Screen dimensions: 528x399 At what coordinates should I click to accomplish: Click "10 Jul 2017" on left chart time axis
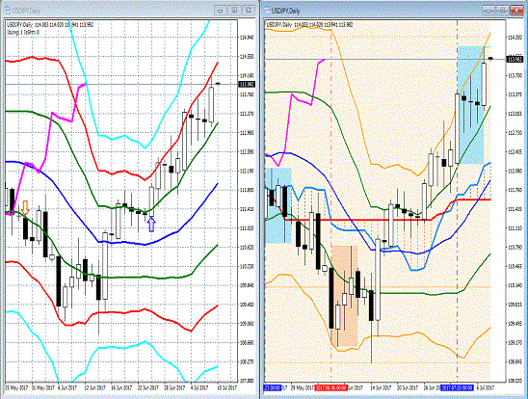pos(226,387)
